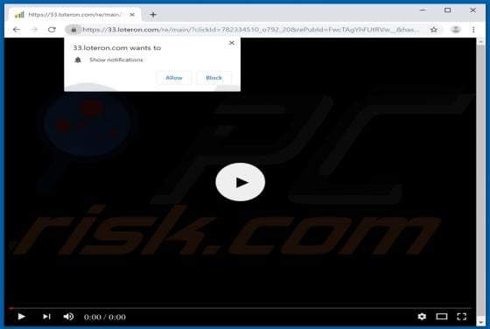Mute the video volume
The image size is (490, 329).
68,317
